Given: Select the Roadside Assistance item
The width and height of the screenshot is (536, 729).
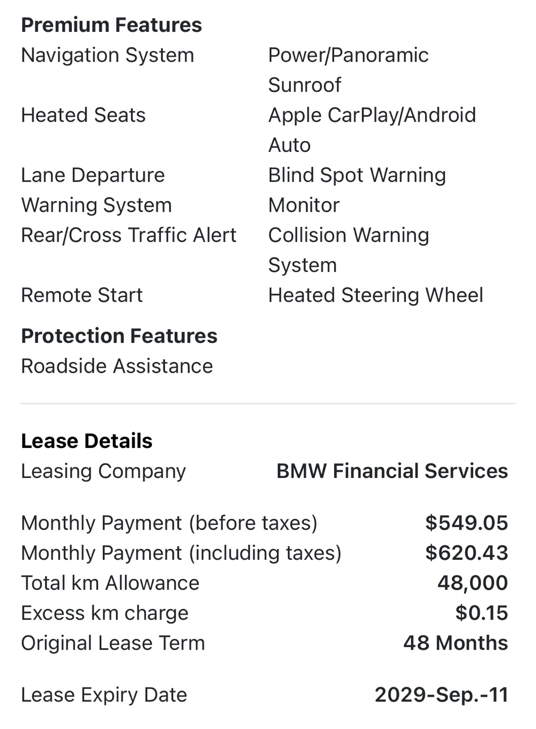Looking at the screenshot, I should tap(117, 366).
